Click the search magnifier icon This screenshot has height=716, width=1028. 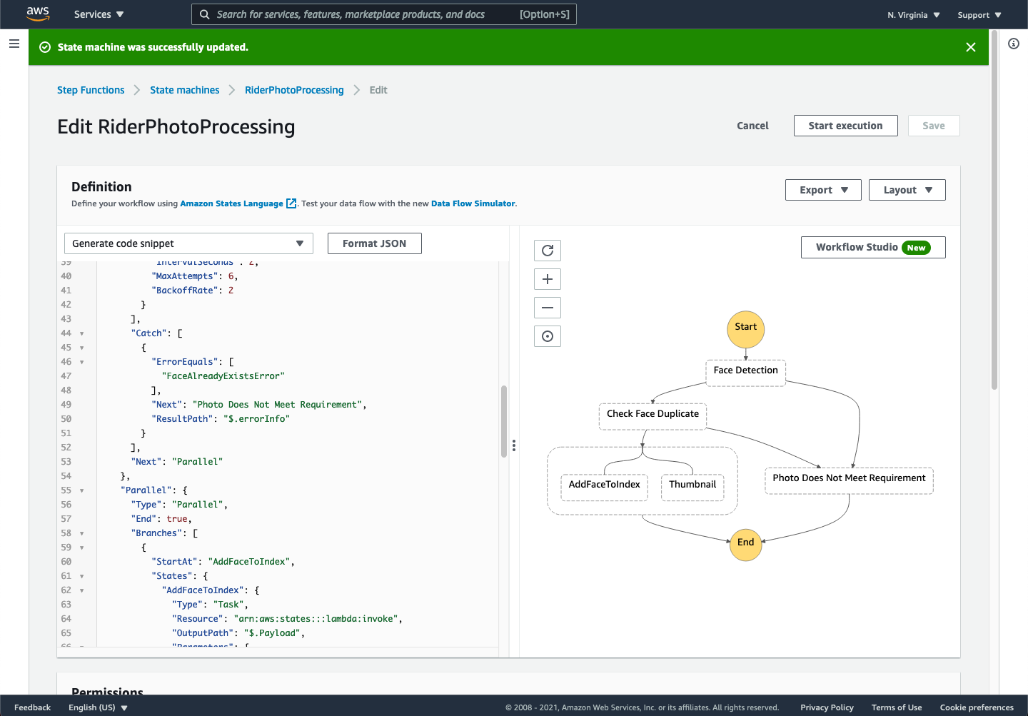(205, 14)
